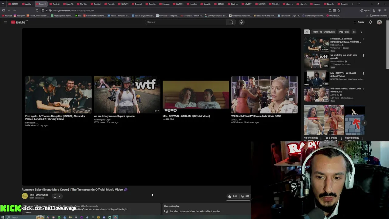The height and width of the screenshot is (219, 389).
Task: Open options menu for Fred again.. sidebar video
Action: point(363,39)
